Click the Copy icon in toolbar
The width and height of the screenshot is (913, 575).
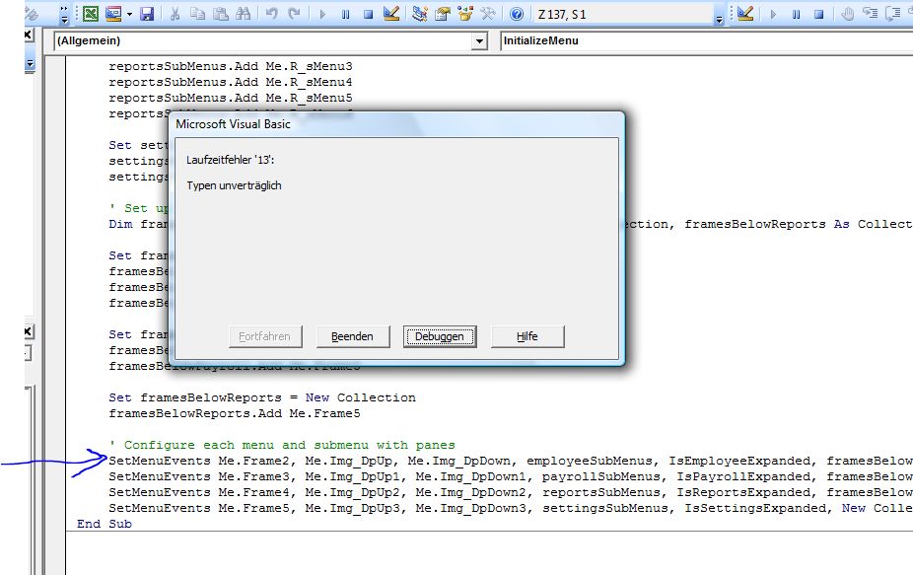pos(198,14)
